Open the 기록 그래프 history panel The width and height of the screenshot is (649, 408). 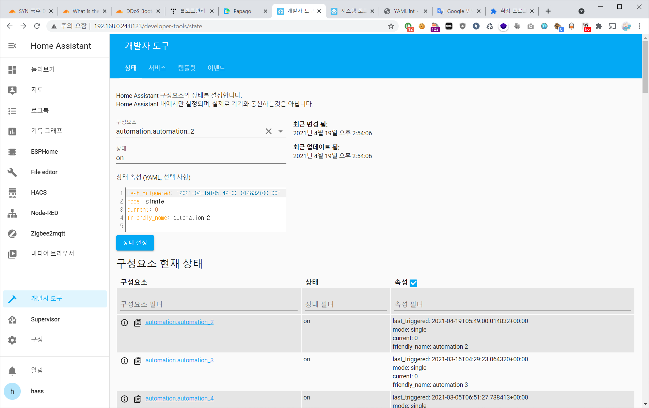47,131
